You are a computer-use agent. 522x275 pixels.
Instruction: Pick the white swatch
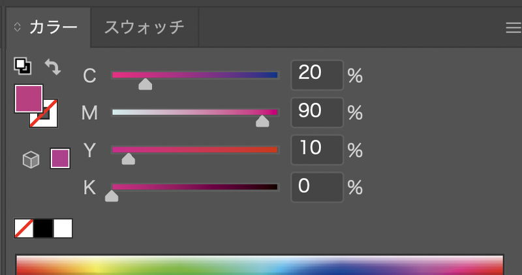63,228
